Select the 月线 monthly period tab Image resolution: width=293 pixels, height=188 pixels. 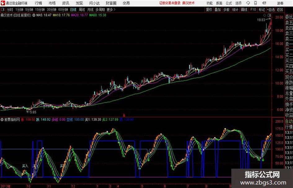pos(91,10)
